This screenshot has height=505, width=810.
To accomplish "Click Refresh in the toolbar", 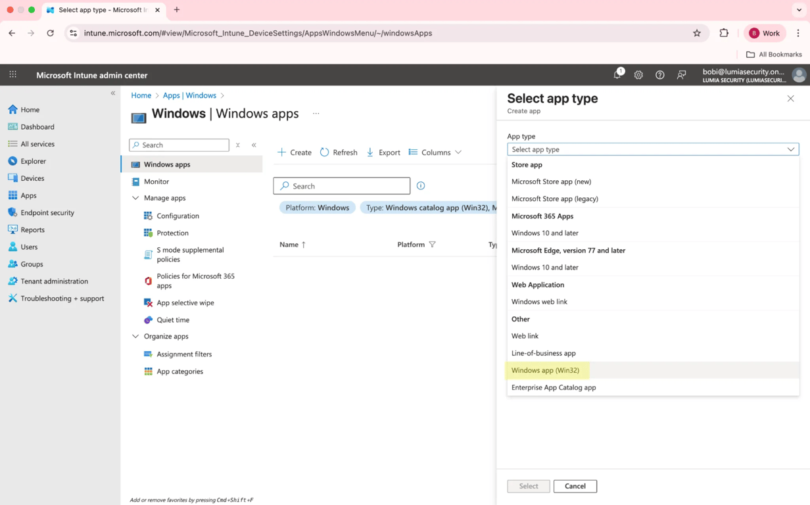I will point(339,152).
